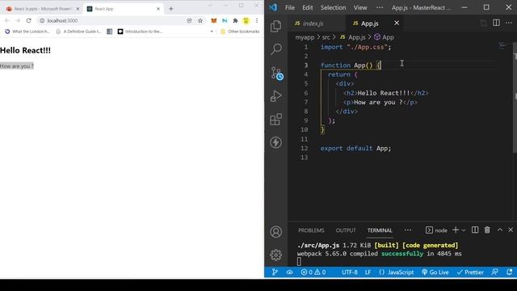Image resolution: width=517 pixels, height=291 pixels.
Task: Click the Go Live status bar button
Action: (435, 272)
